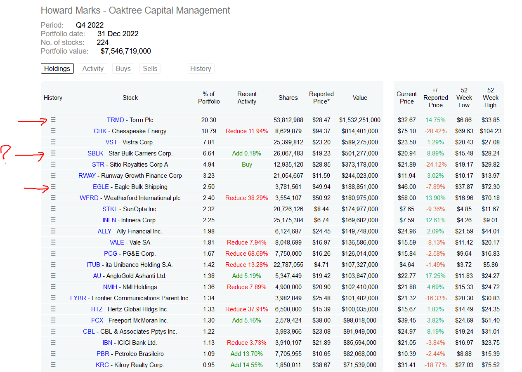Click the Buy activity for STR
Viewport: 522px width, 372px height.
[247, 165]
